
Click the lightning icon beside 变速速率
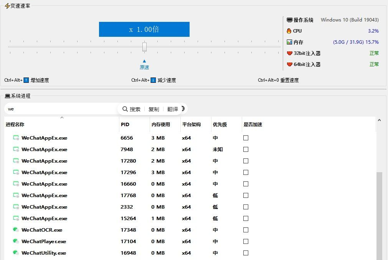click(7, 6)
